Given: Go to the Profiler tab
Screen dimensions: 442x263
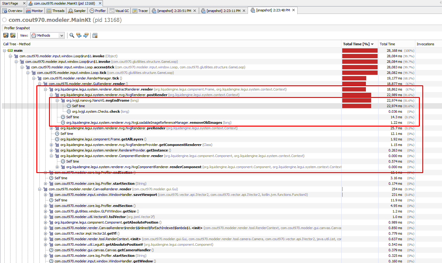Looking at the screenshot, I should point(98,11).
